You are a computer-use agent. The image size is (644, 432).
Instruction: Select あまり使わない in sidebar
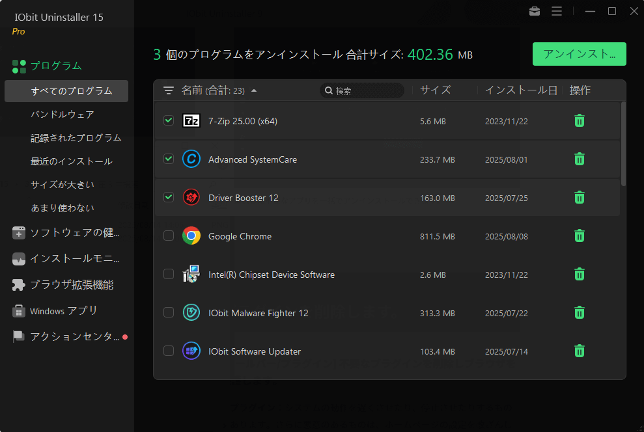pyautogui.click(x=63, y=208)
